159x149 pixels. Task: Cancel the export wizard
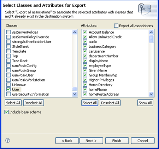(x=143, y=141)
